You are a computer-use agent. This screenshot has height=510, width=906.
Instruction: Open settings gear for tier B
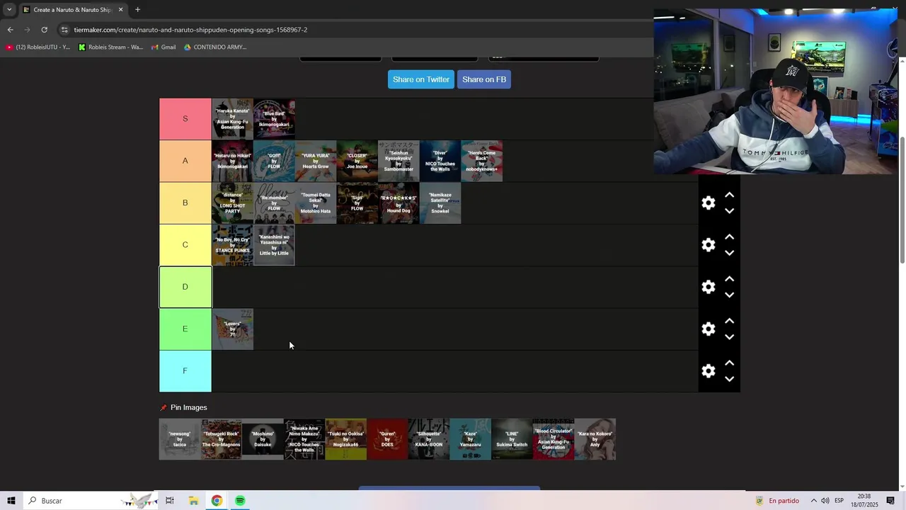tap(709, 203)
